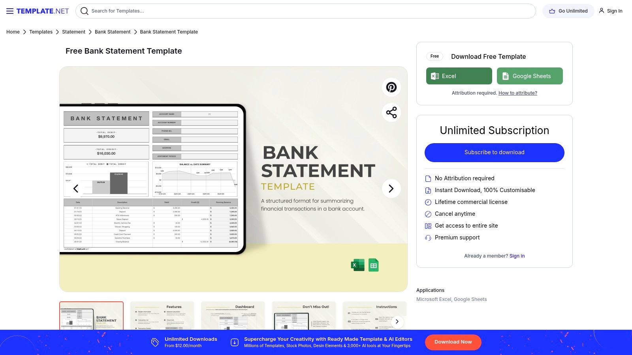Open the Templates breadcrumb
Image resolution: width=632 pixels, height=355 pixels.
41,32
